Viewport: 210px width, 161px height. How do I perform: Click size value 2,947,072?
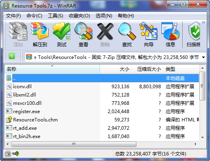point(119,128)
